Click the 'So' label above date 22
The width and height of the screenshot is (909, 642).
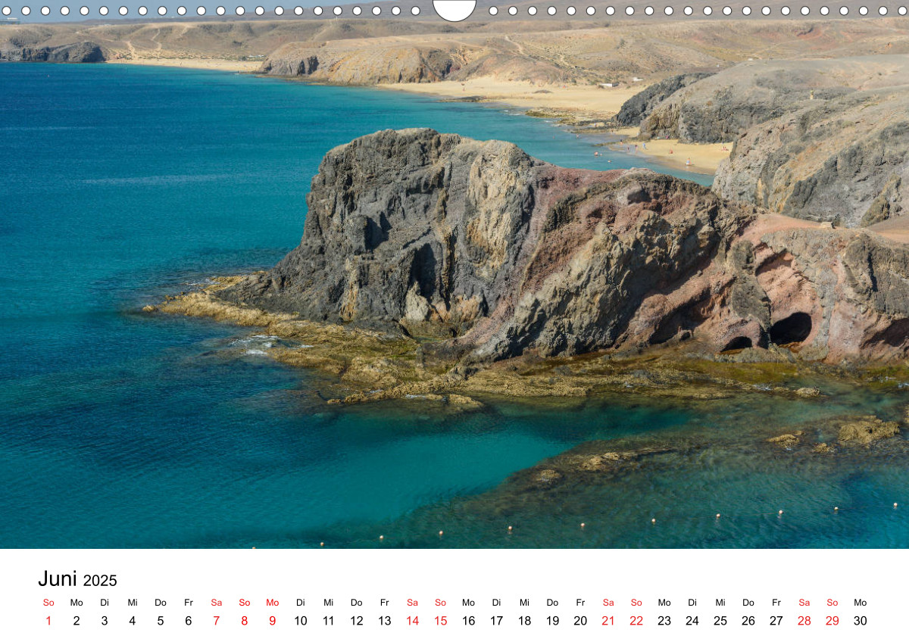[636, 603]
